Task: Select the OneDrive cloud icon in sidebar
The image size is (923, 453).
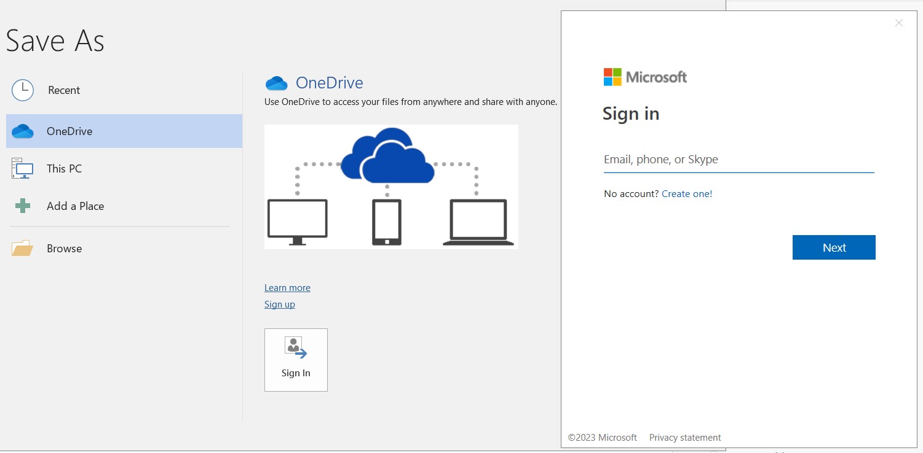Action: [x=23, y=131]
